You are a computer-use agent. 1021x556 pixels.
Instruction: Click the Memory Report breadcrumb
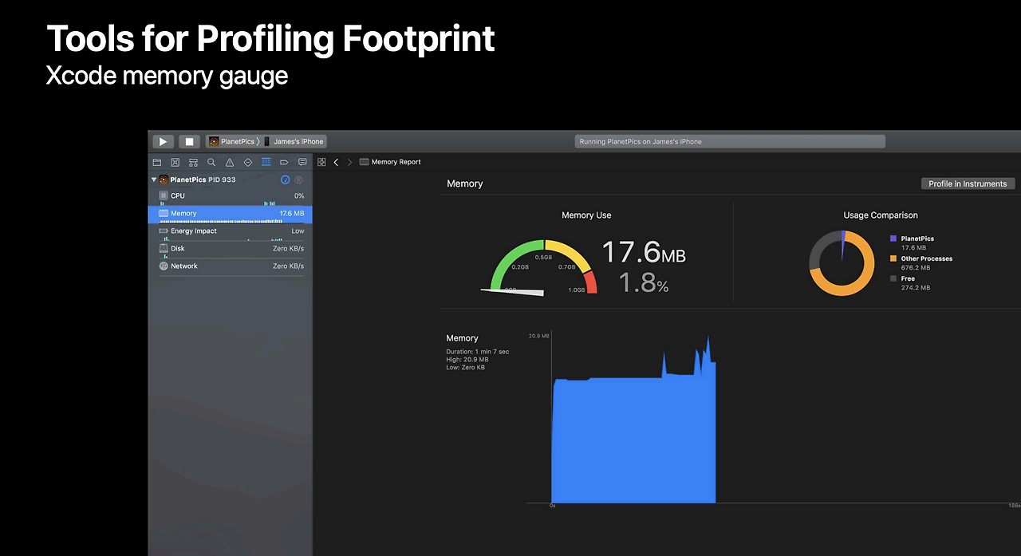pyautogui.click(x=390, y=162)
